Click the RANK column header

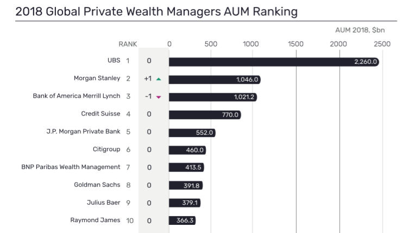tap(128, 44)
